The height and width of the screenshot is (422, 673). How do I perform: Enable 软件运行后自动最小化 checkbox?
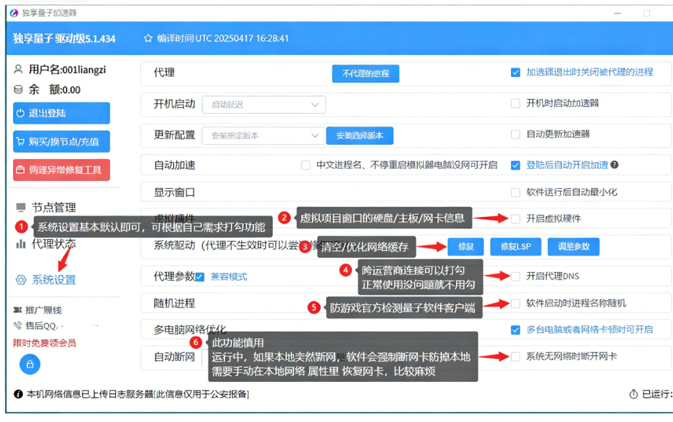pos(516,192)
